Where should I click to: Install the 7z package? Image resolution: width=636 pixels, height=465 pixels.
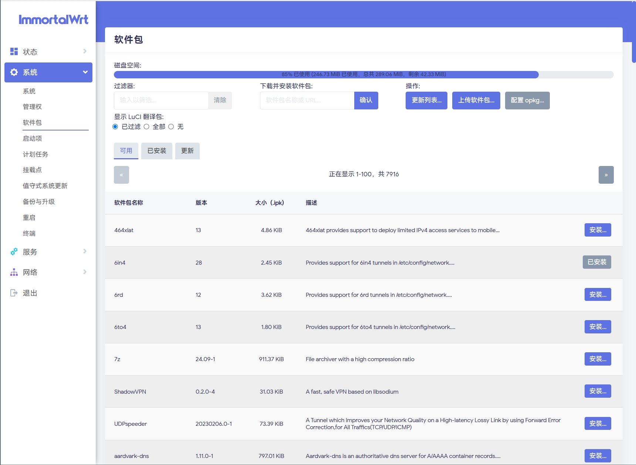[597, 359]
